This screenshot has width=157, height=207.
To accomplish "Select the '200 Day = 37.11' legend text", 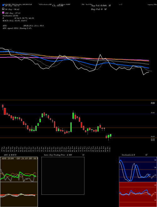I will (x=13, y=13).
